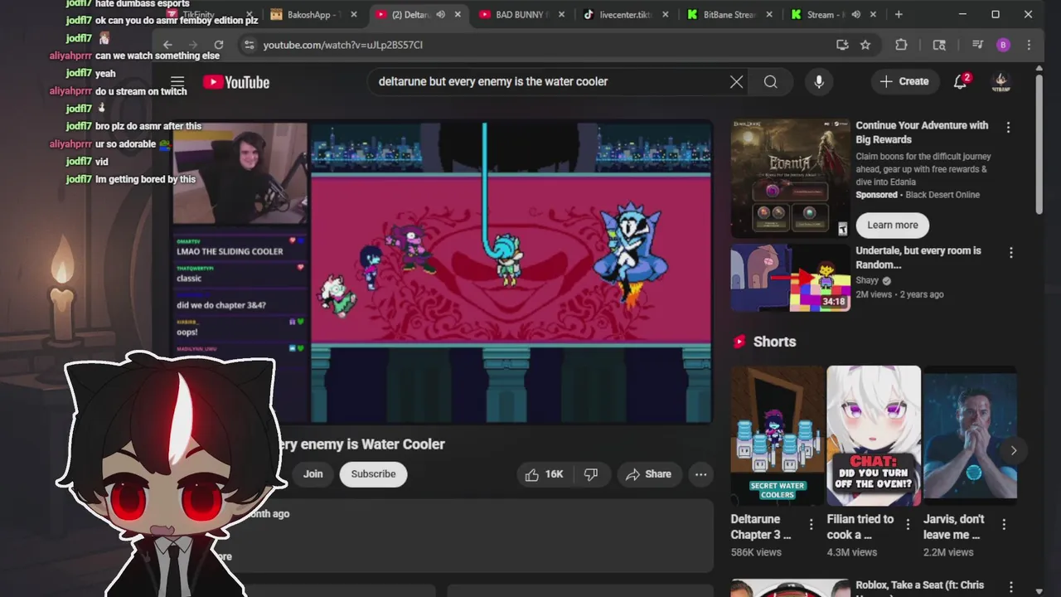Image resolution: width=1061 pixels, height=597 pixels.
Task: Open the YouTube account avatar menu
Action: click(1000, 81)
